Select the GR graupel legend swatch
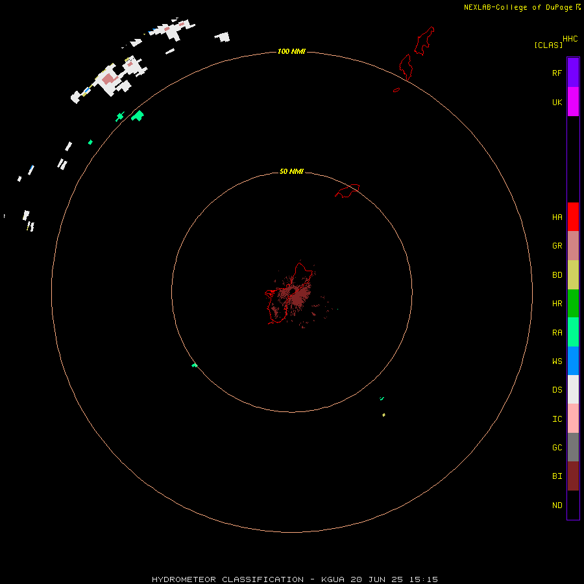The image size is (584, 584). pyautogui.click(x=573, y=246)
